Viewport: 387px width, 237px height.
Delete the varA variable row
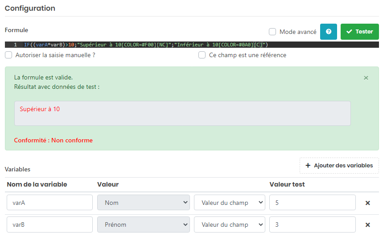pos(367,203)
